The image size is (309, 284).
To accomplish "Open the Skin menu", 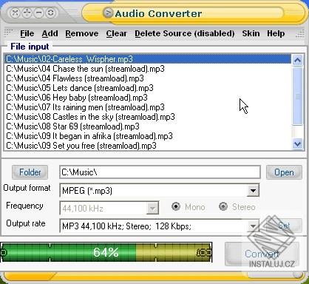I will click(251, 33).
